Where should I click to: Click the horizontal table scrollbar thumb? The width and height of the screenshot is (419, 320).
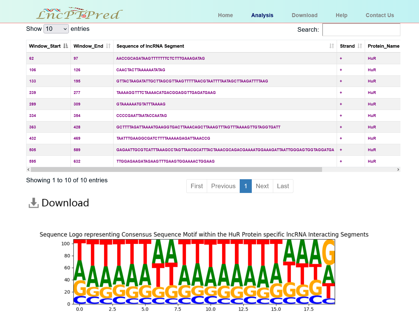(x=176, y=169)
